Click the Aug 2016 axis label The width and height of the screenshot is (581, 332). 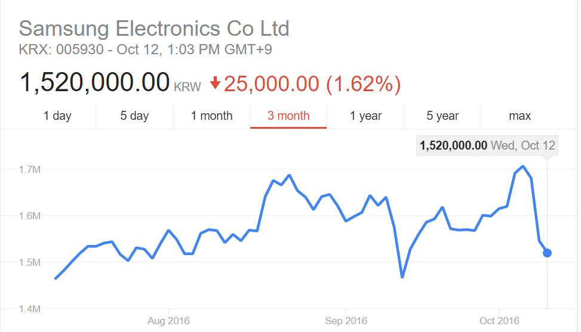point(168,321)
